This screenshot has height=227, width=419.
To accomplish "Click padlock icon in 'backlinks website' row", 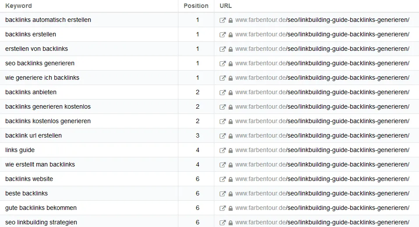I will click(x=231, y=179).
